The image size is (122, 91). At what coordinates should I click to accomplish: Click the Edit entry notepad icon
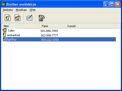click(29, 18)
